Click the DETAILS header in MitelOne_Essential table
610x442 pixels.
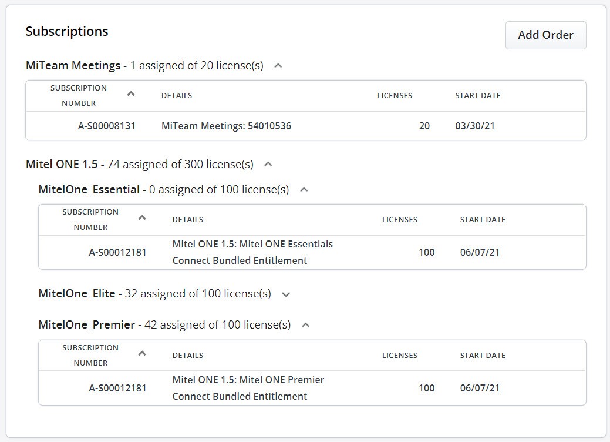pyautogui.click(x=187, y=220)
